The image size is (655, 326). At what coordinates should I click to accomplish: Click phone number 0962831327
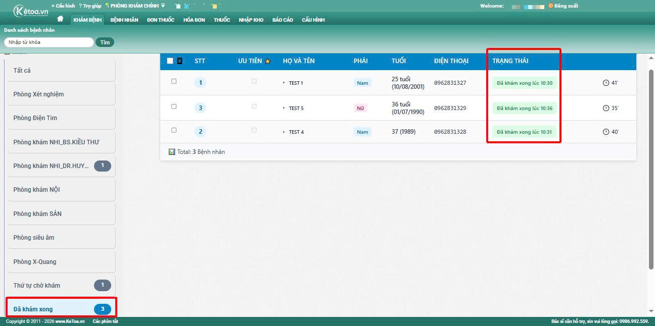point(450,83)
